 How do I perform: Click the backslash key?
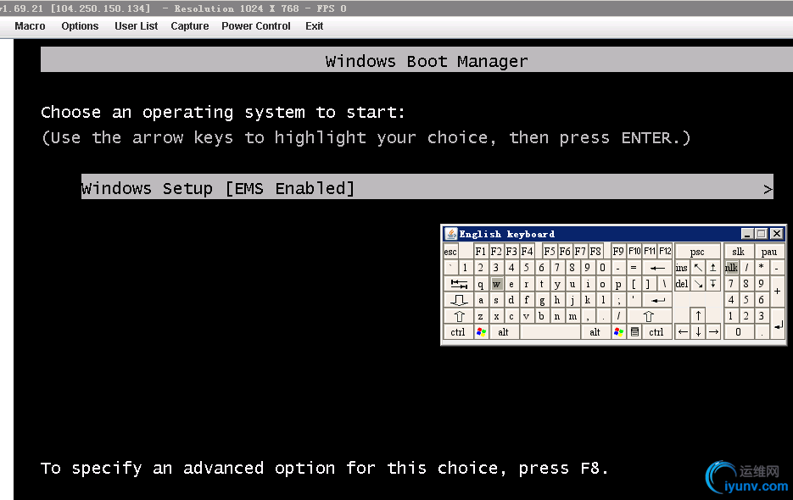pos(665,284)
